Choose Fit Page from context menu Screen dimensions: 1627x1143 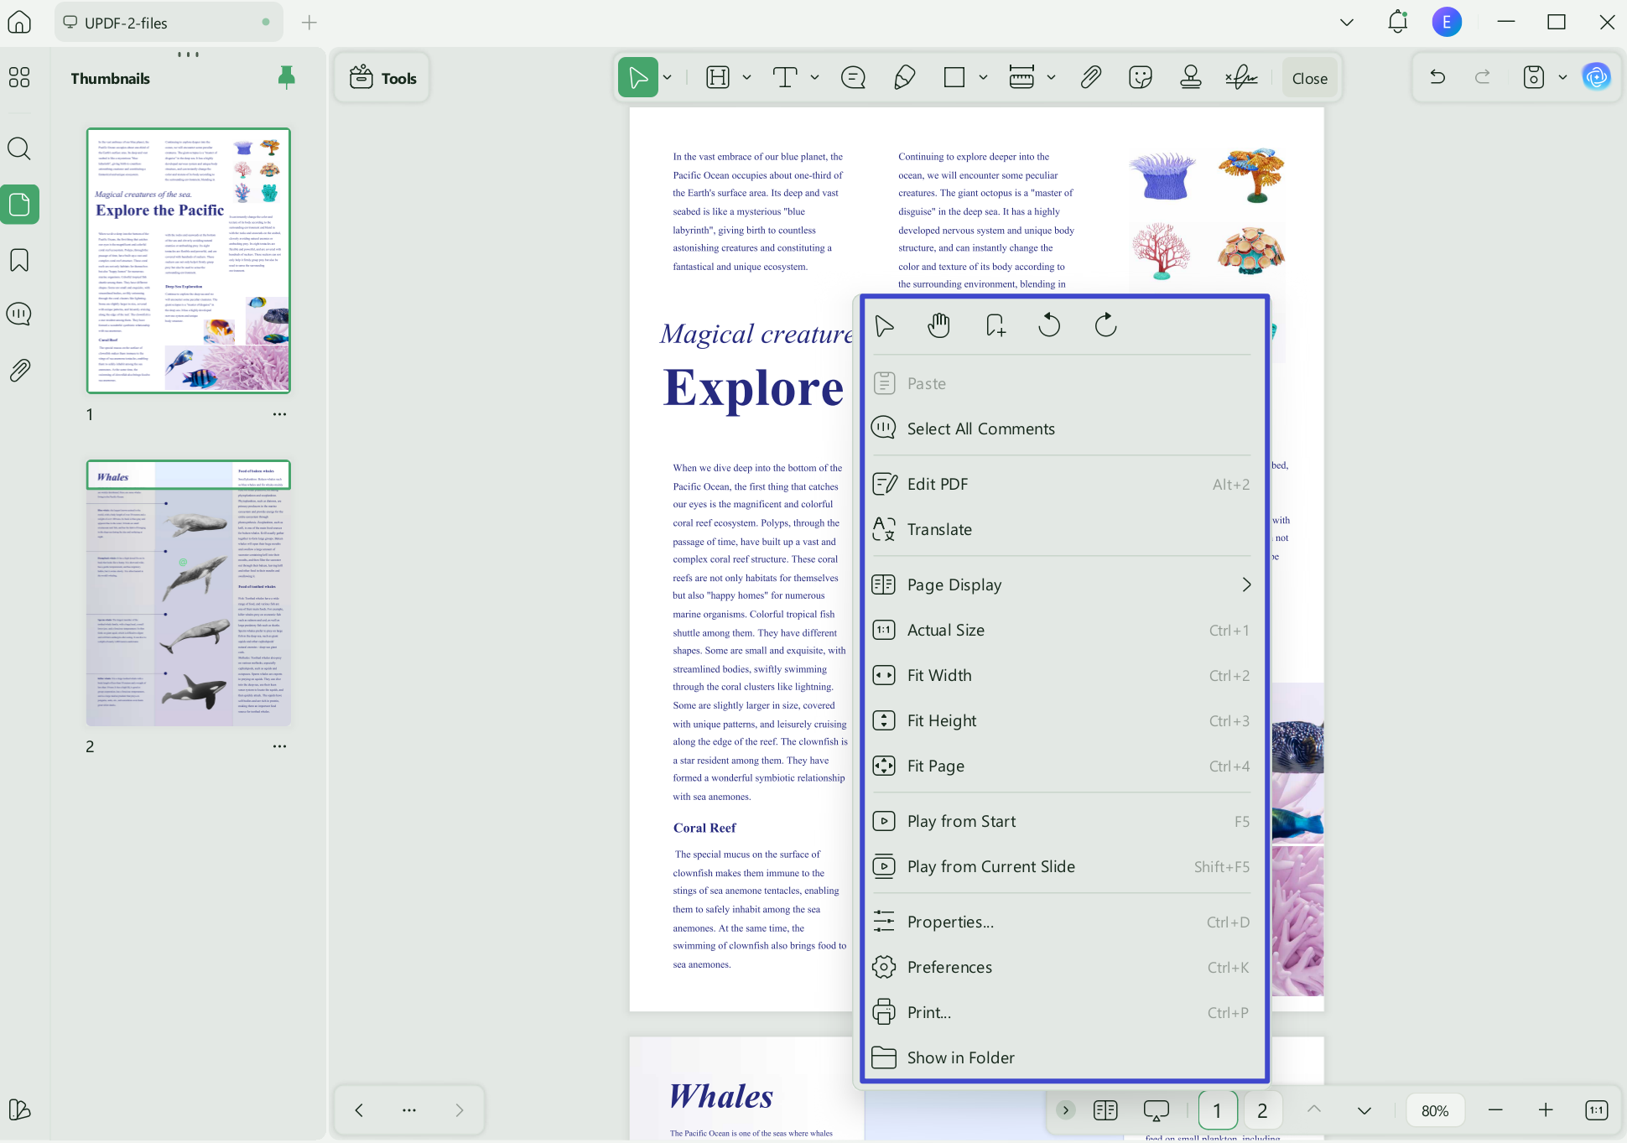(x=1062, y=766)
